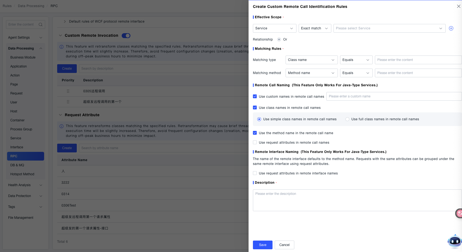Toggle the Custom Remote Invocation switch
Viewport: 462px width, 252px height.
pyautogui.click(x=126, y=36)
